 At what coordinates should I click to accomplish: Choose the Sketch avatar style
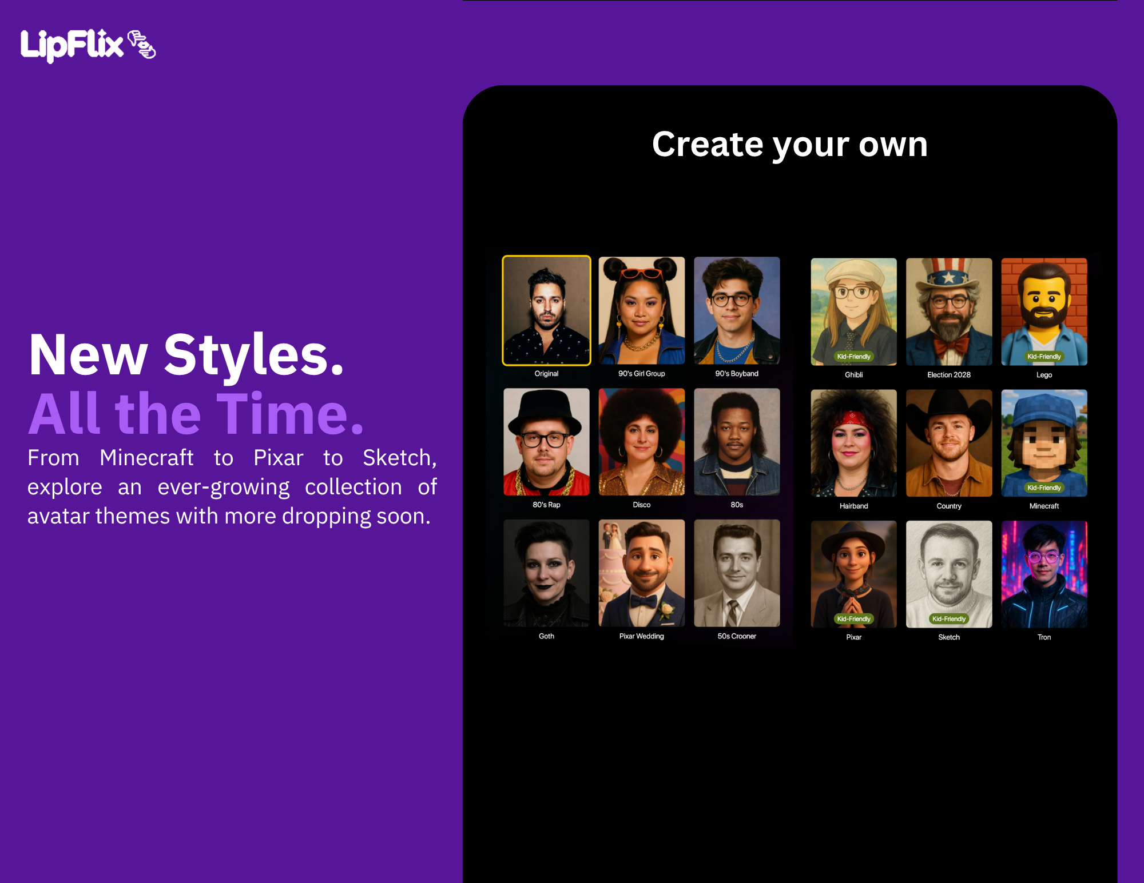[949, 574]
